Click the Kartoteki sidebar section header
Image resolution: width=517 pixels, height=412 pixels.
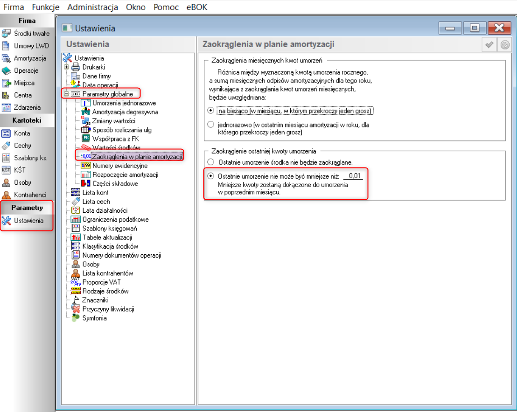(27, 120)
